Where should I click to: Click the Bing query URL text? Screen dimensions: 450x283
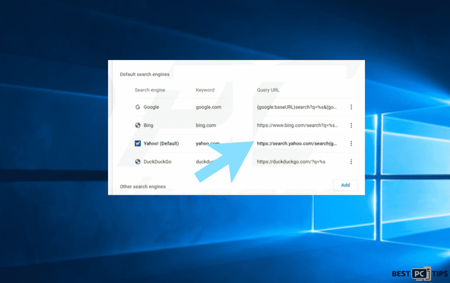[x=297, y=125]
